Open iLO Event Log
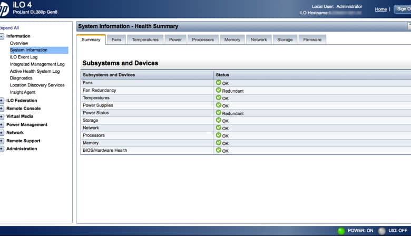 pos(24,57)
